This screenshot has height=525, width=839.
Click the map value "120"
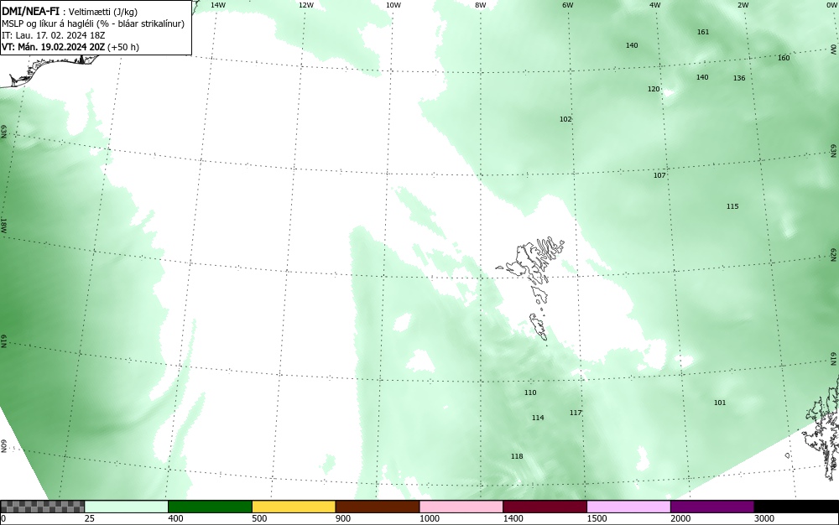click(x=654, y=89)
